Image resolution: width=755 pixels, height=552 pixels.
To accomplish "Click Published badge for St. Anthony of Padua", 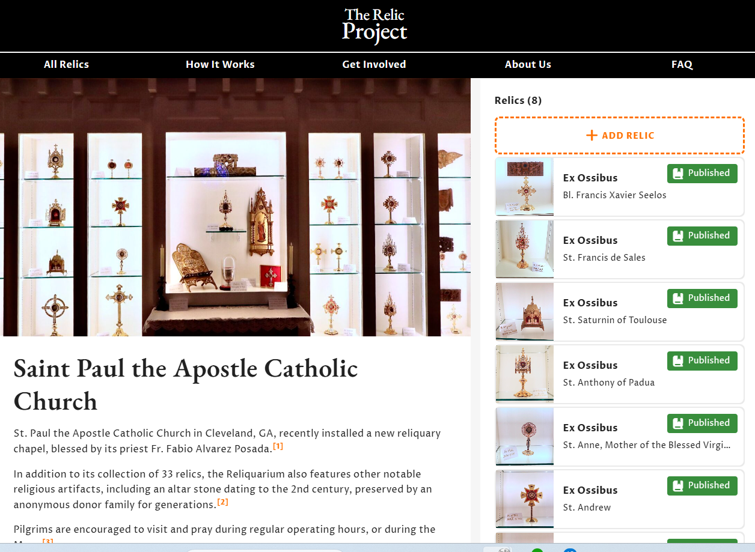I will pyautogui.click(x=702, y=361).
